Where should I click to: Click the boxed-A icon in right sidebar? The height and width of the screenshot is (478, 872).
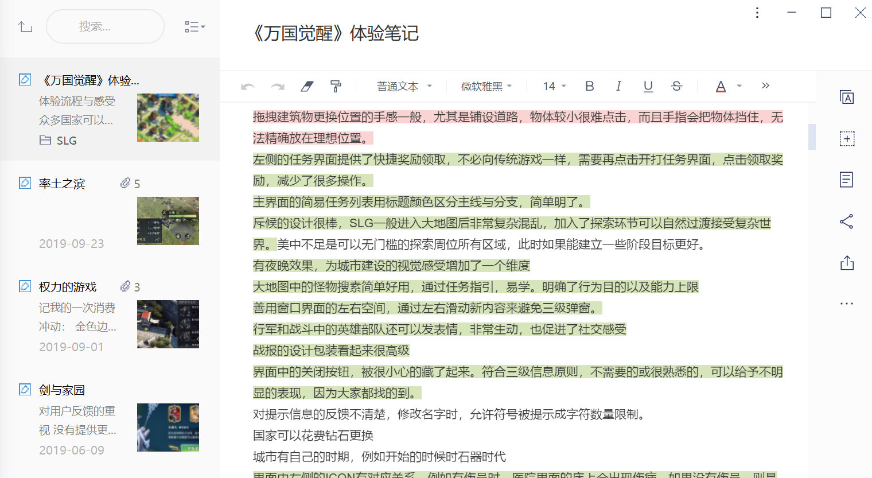(x=847, y=98)
